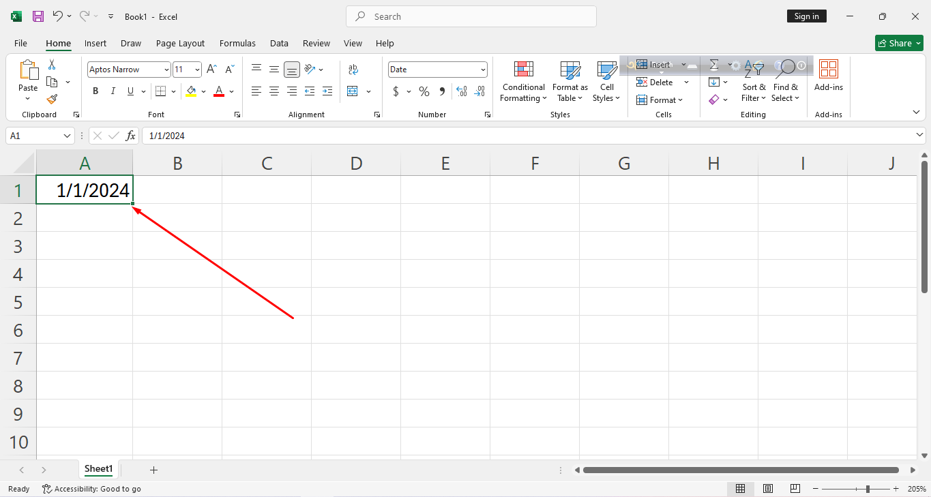The height and width of the screenshot is (497, 931).
Task: Switch to the Page Layout ribbon tab
Action: pyautogui.click(x=180, y=43)
